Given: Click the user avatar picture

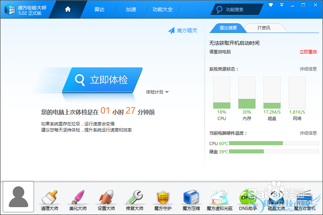Looking at the screenshot, I should [18, 197].
